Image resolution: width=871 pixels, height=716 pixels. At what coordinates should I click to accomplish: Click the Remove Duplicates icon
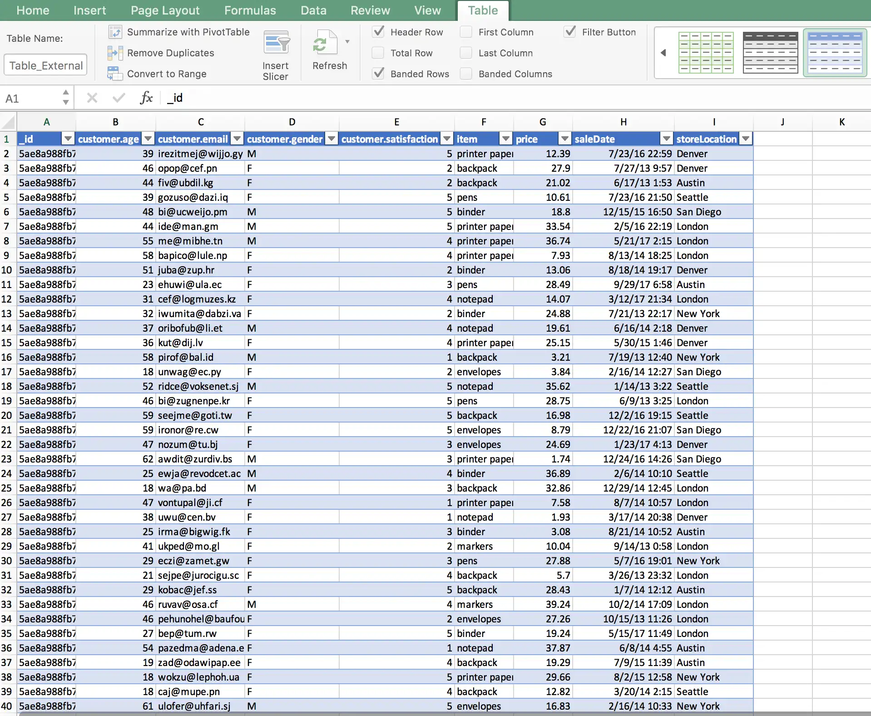115,53
